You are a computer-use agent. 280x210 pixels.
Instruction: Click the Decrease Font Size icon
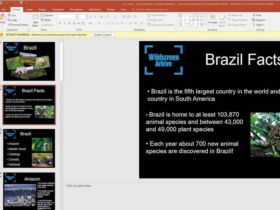pyautogui.click(x=96, y=17)
